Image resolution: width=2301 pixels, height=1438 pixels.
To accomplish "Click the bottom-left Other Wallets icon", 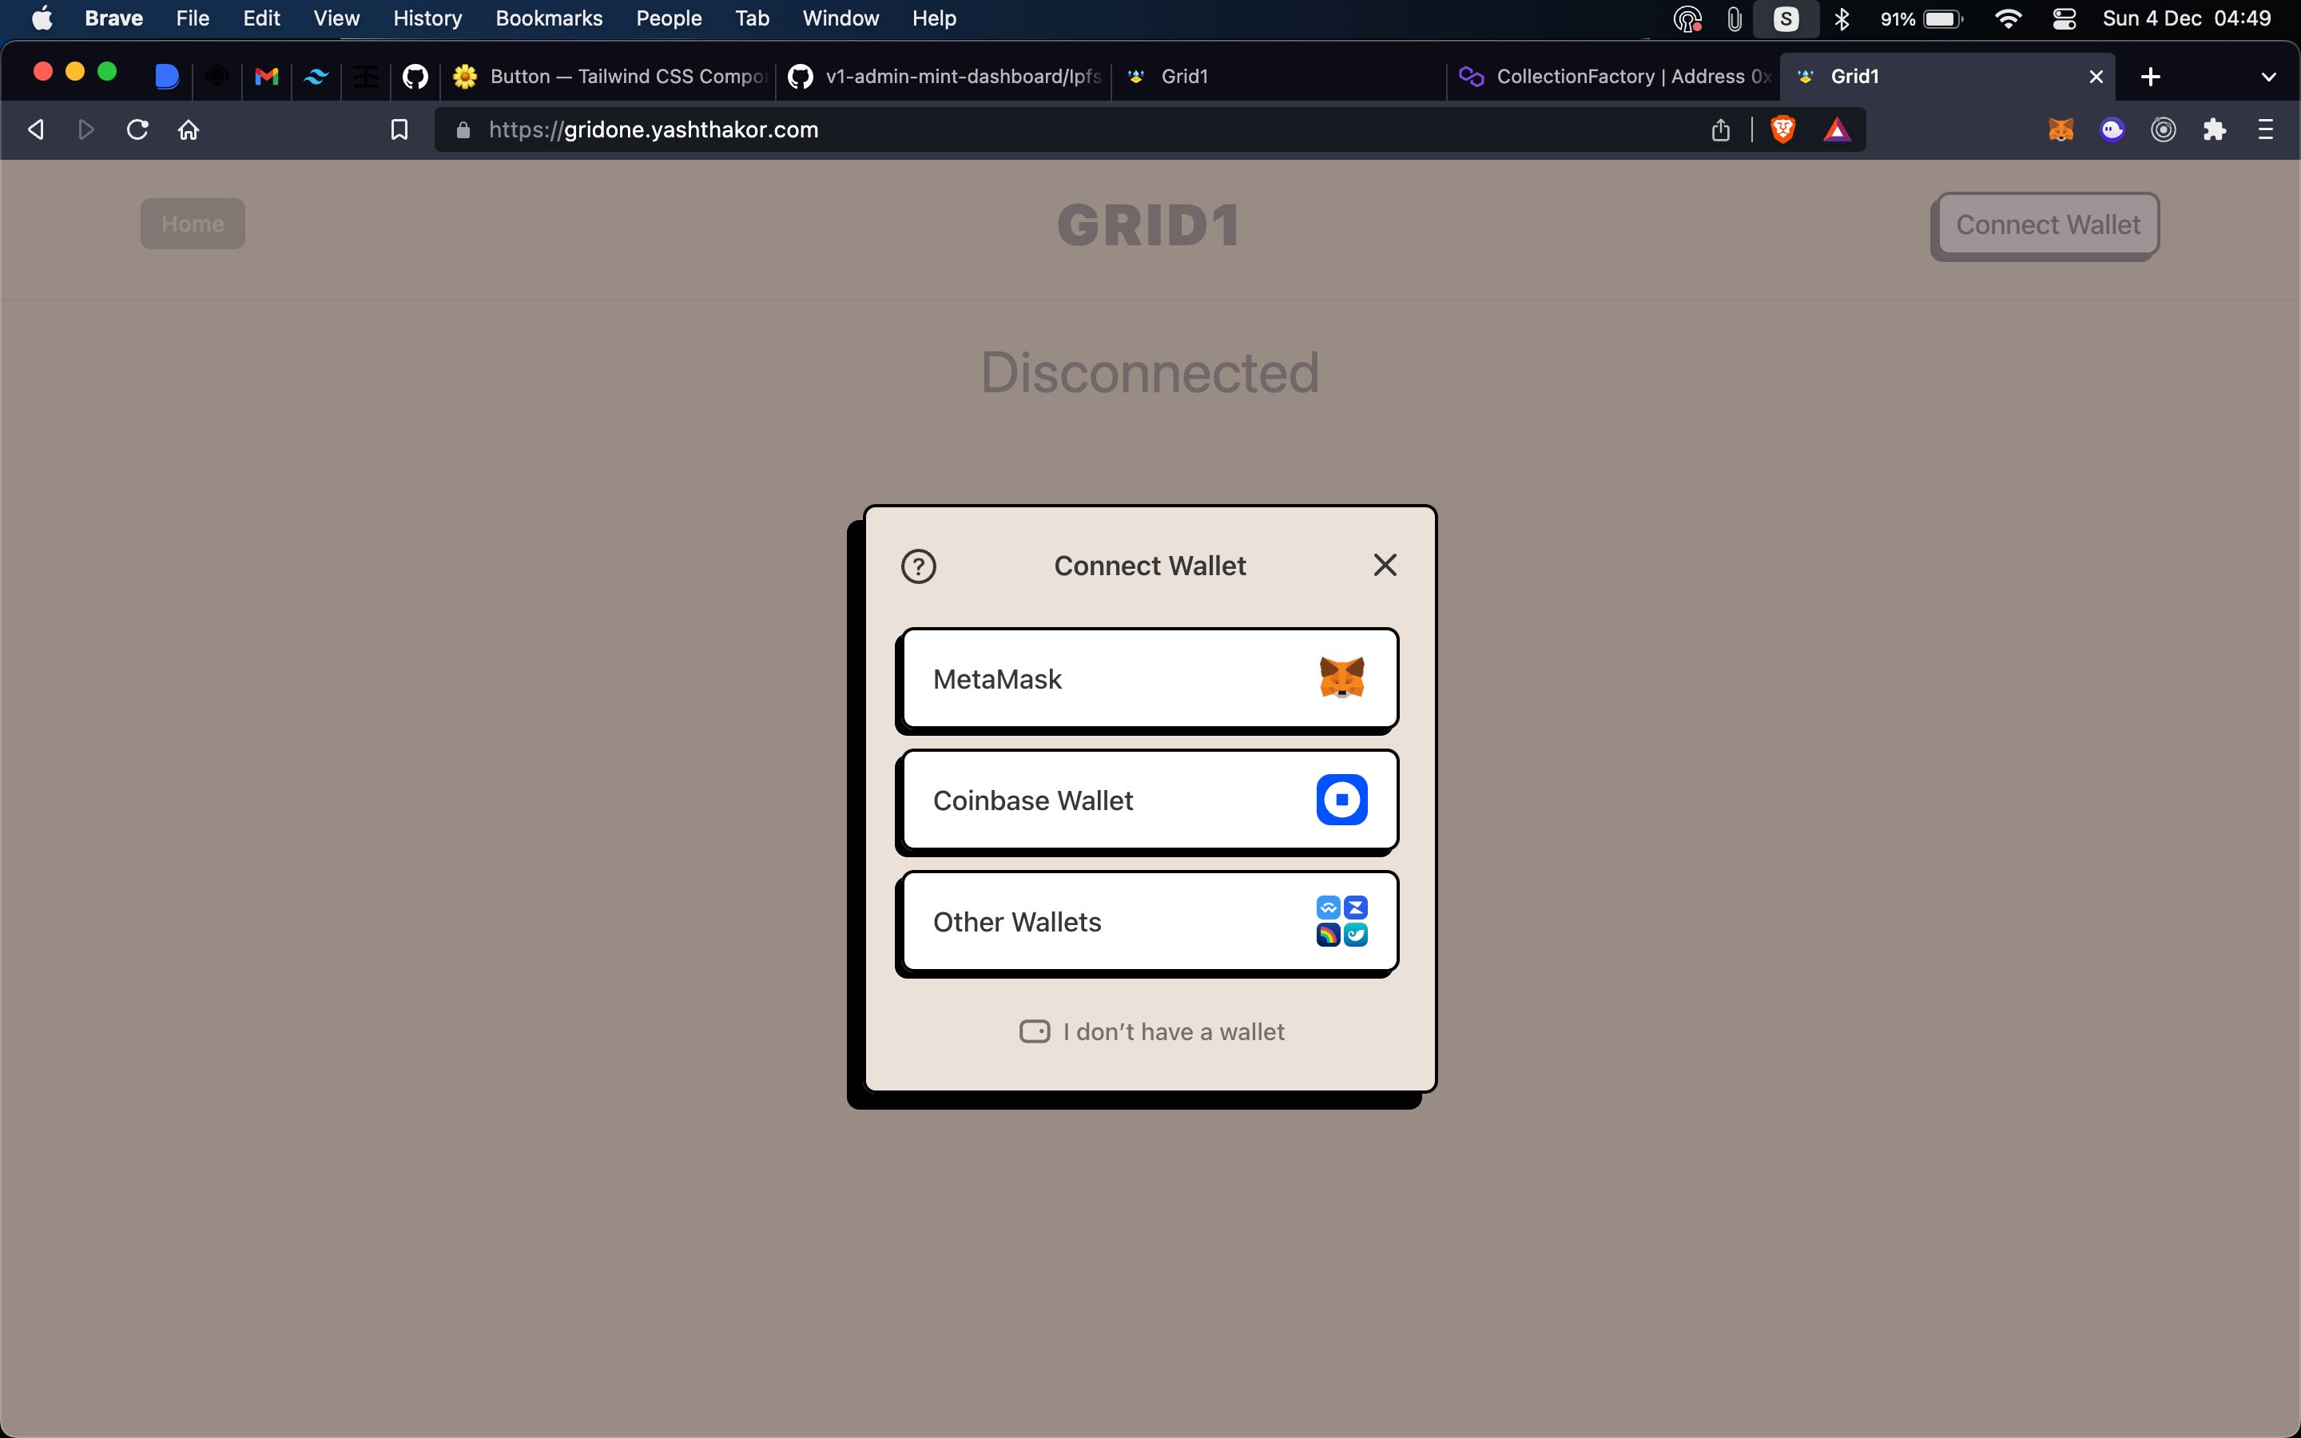I will (x=1325, y=933).
